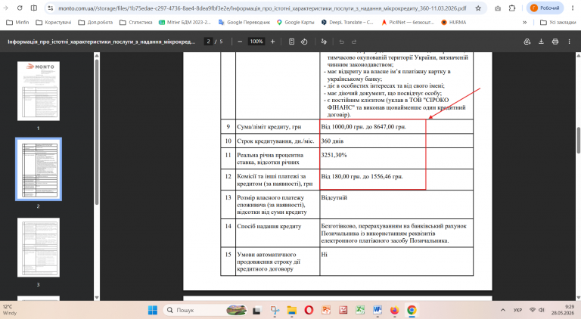The height and width of the screenshot is (319, 581).
Task: Open the Pic4Net bookmark
Action: pos(408,22)
